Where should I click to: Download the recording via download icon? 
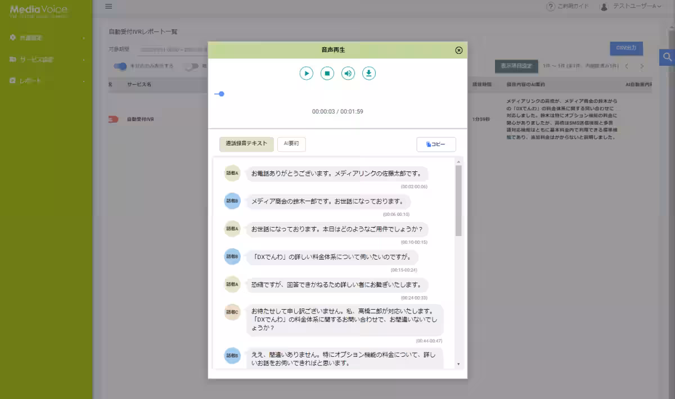pos(368,73)
